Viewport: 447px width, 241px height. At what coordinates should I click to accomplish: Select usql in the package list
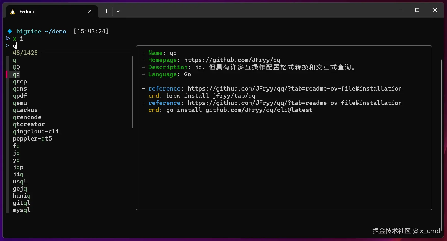[20, 182]
